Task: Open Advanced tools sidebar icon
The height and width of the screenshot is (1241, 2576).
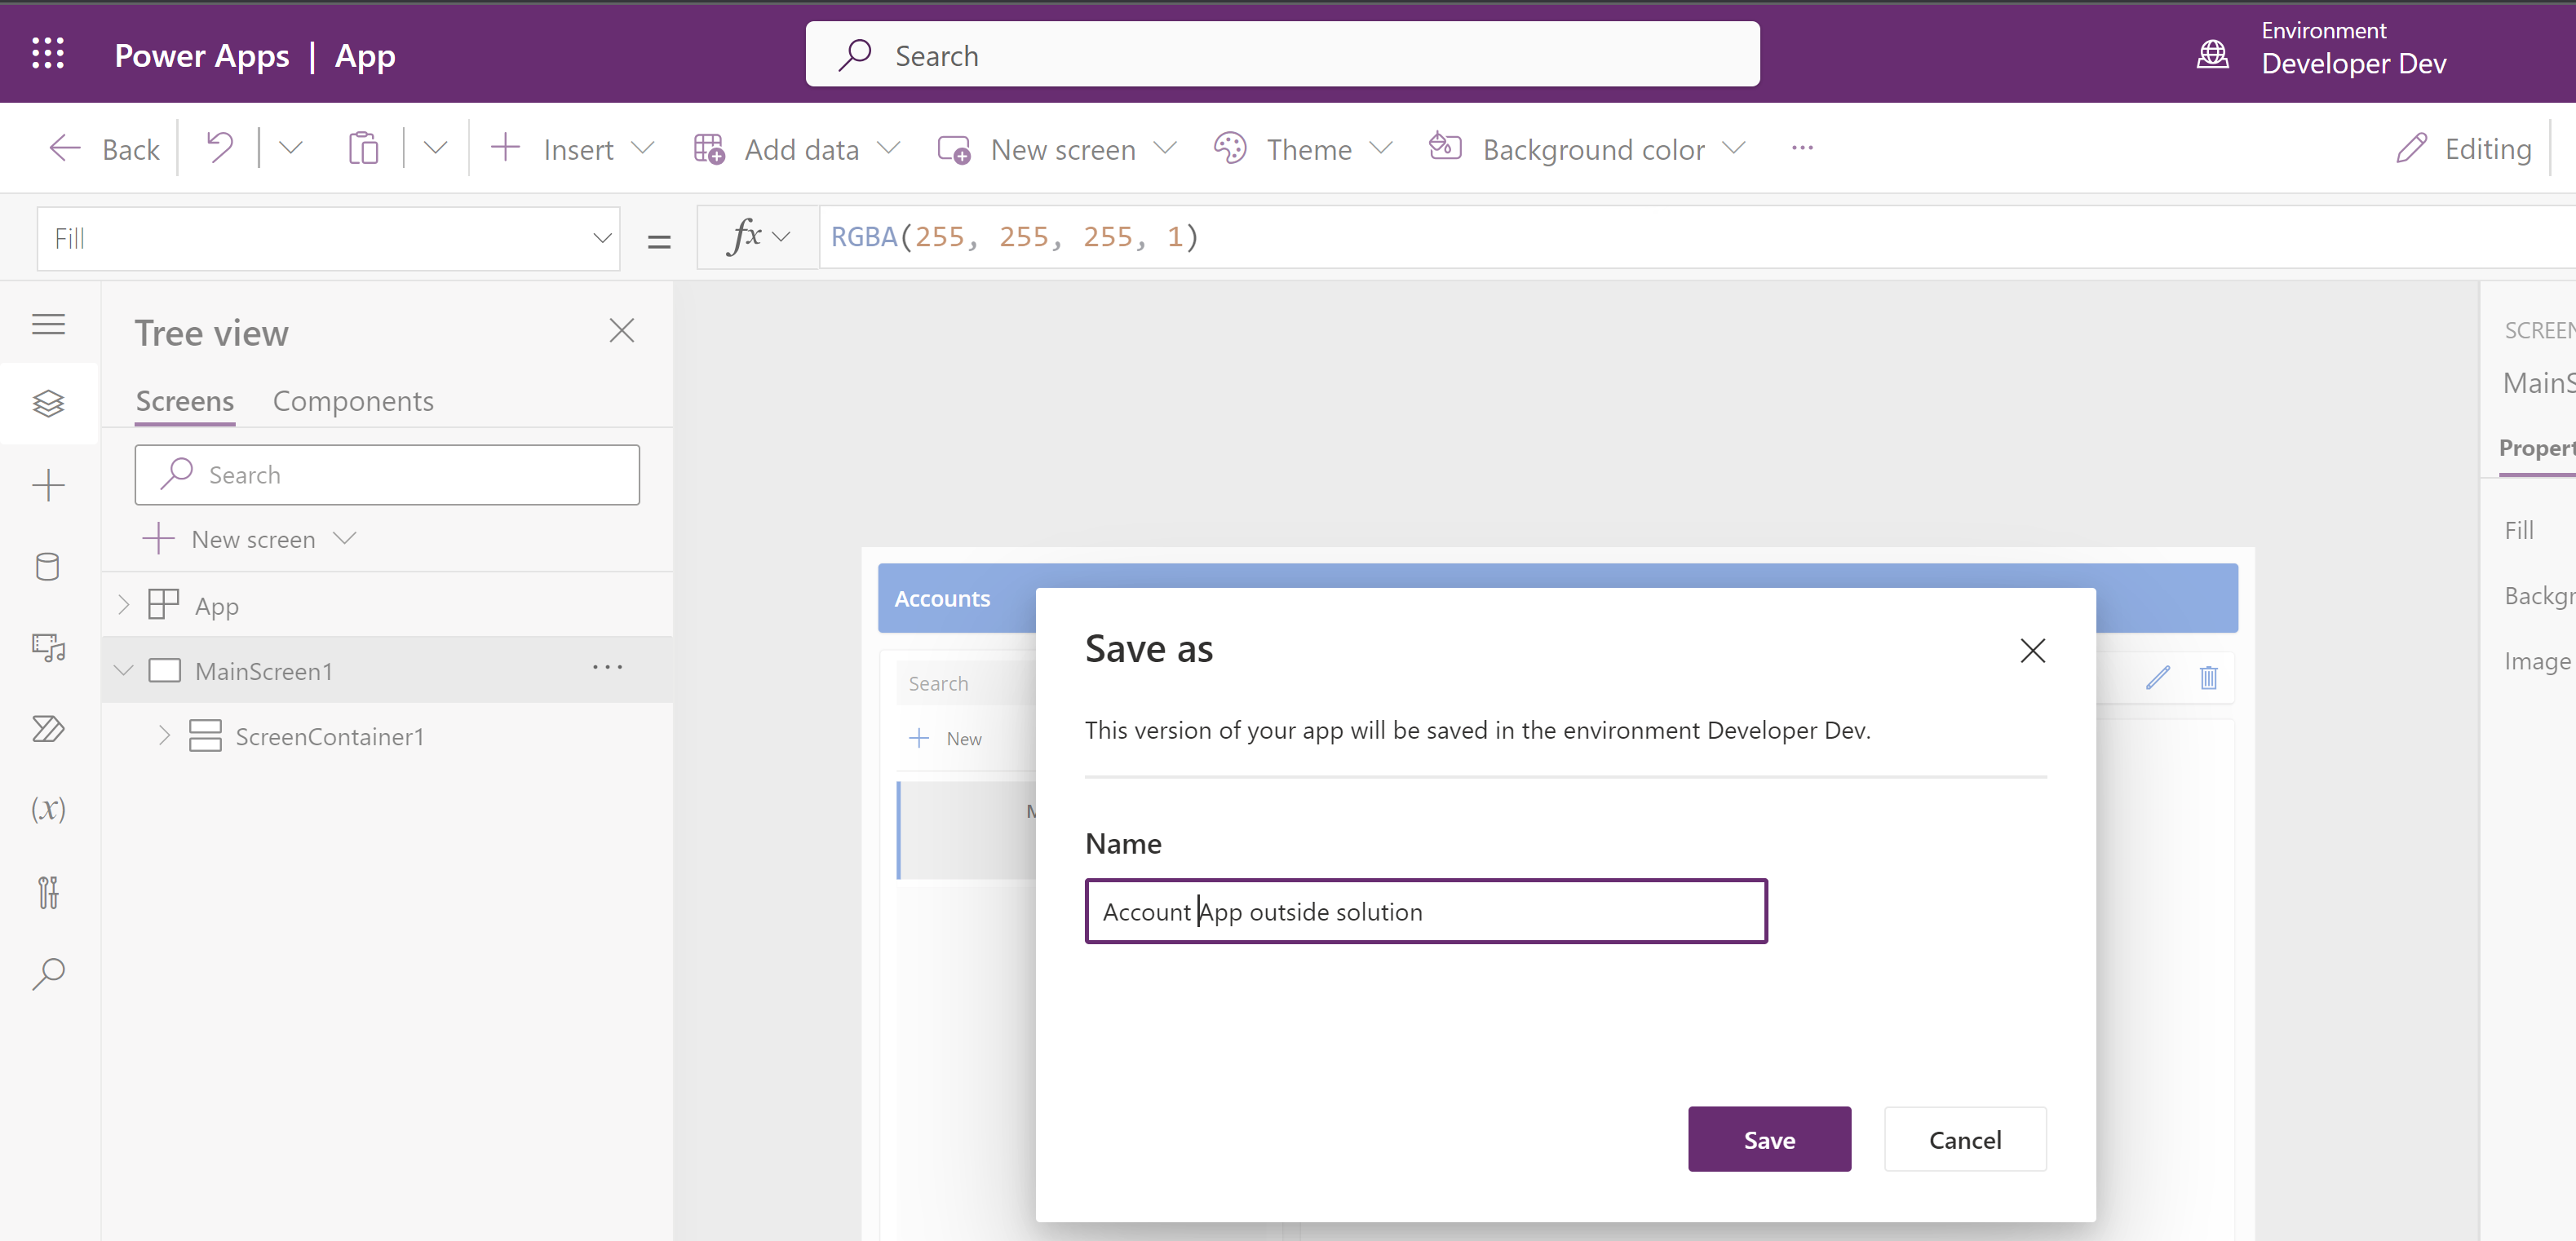Action: [48, 891]
